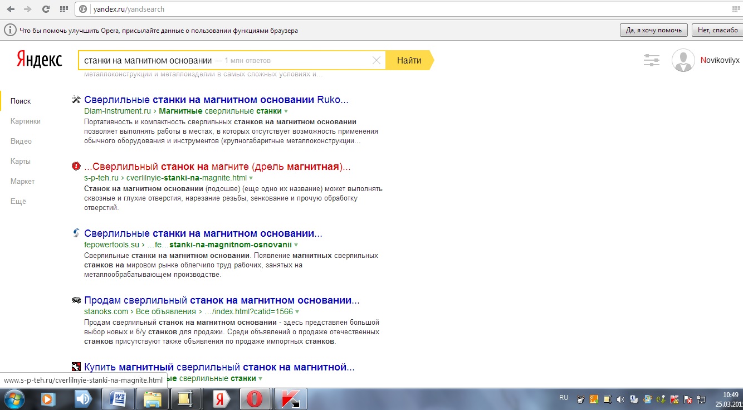Screen dimensions: 743x410
Task: Click the Yandex logo
Action: pos(39,60)
